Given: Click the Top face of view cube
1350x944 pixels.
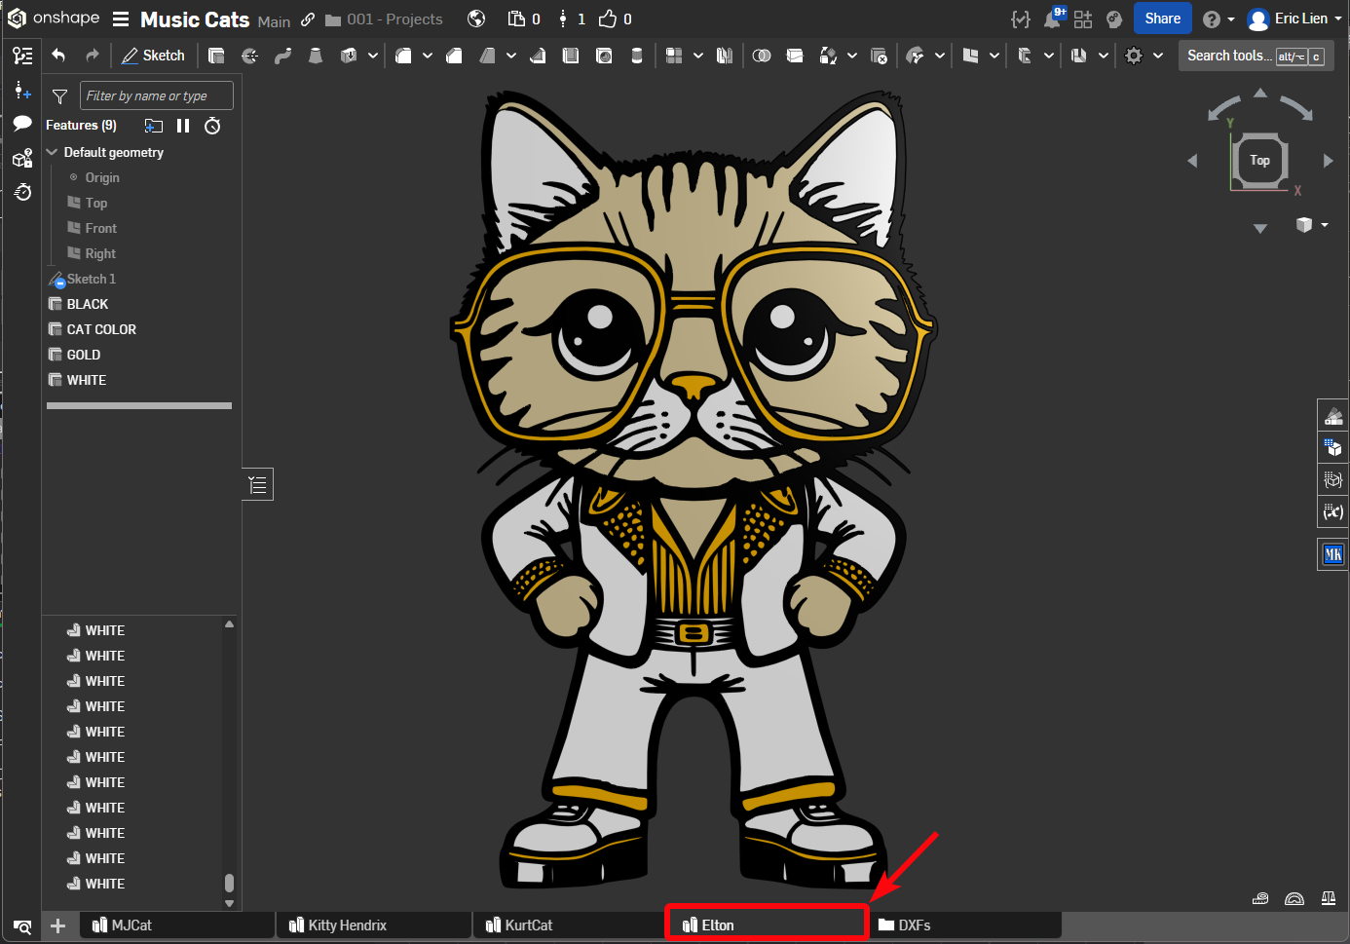Looking at the screenshot, I should [x=1260, y=161].
